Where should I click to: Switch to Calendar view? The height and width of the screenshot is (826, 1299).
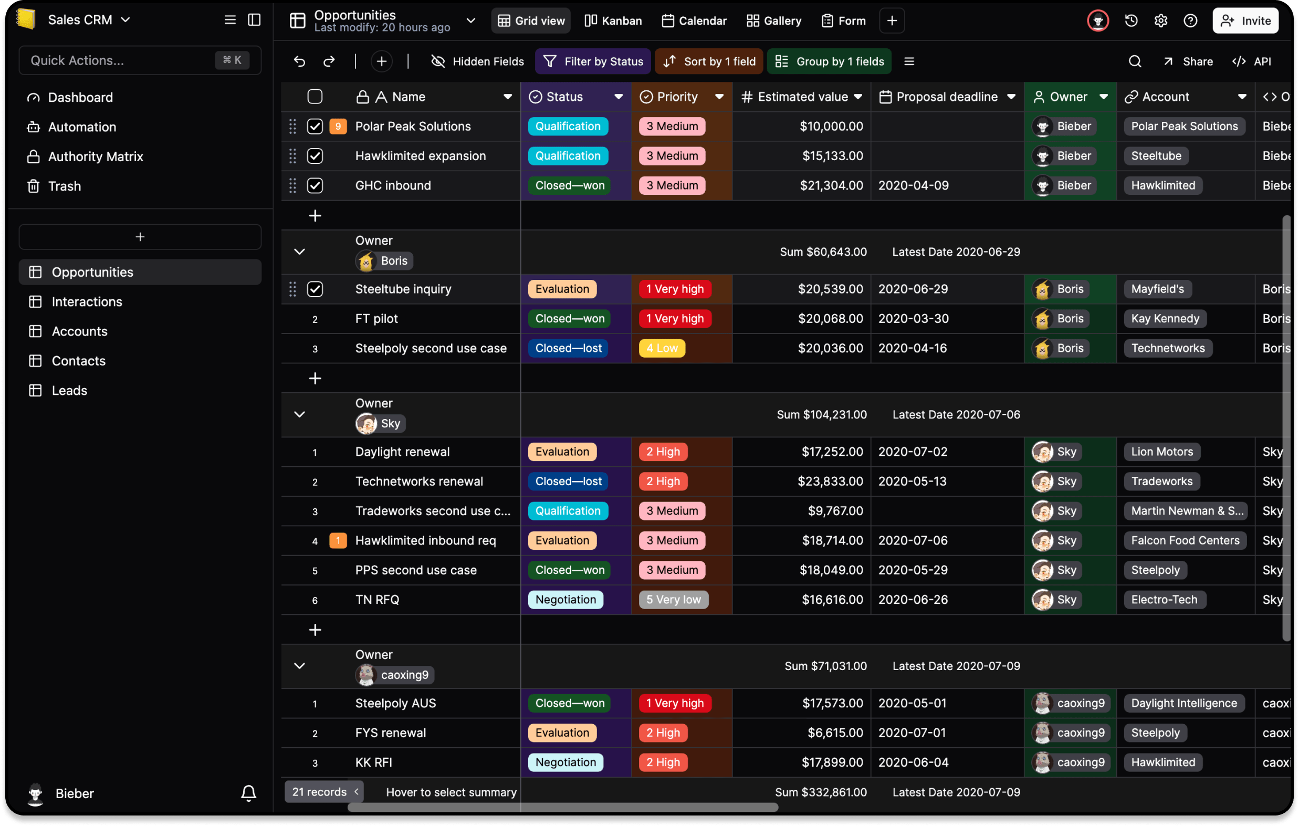pyautogui.click(x=694, y=20)
